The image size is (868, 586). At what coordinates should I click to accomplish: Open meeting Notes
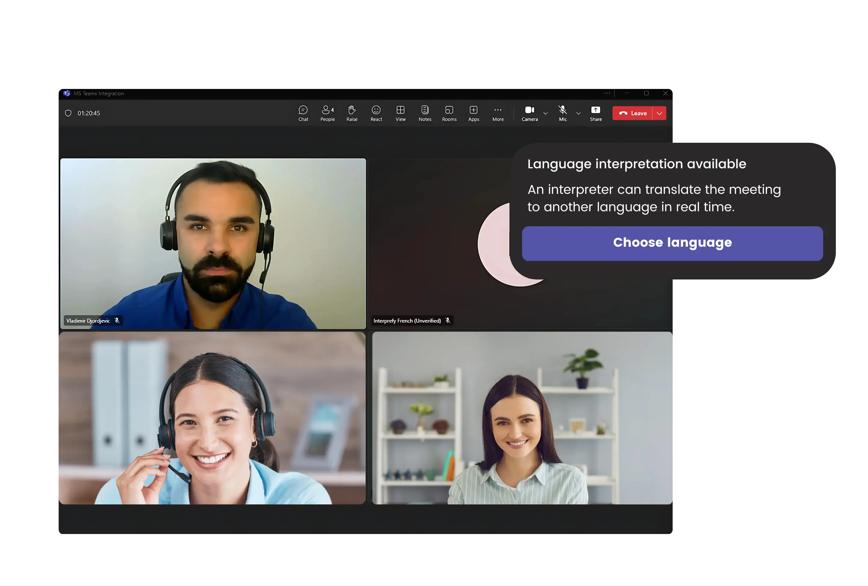point(425,113)
